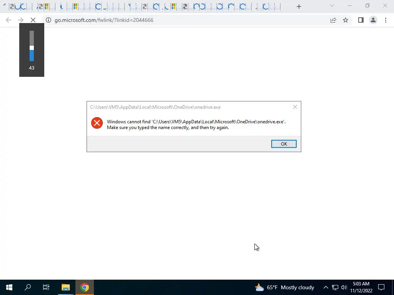Go back using the browser back arrow
Viewport: 394px width, 295px height.
8,20
